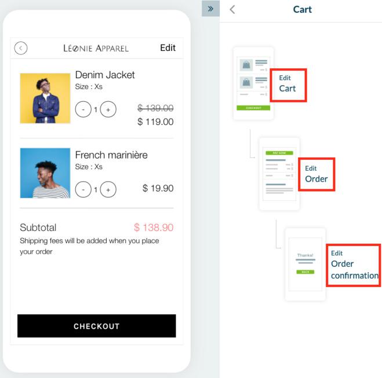Click Edit Cart link
Screen dimensions: 382x378
point(288,85)
